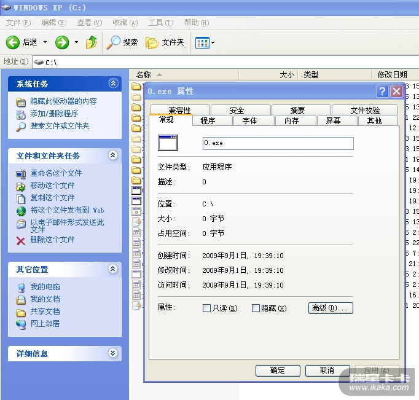Click the e-mail file envelope icon
The image size is (419, 400).
point(21,224)
